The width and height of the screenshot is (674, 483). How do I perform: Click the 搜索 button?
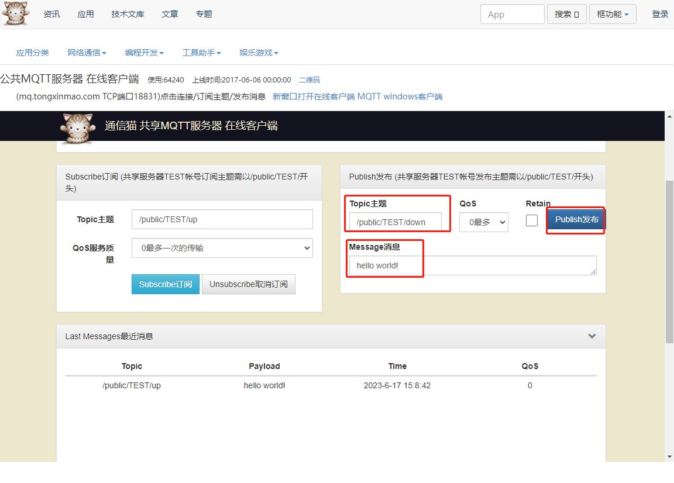click(566, 14)
